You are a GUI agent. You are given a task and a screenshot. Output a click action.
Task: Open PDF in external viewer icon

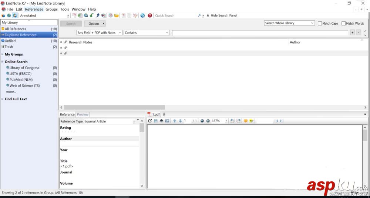[150, 121]
